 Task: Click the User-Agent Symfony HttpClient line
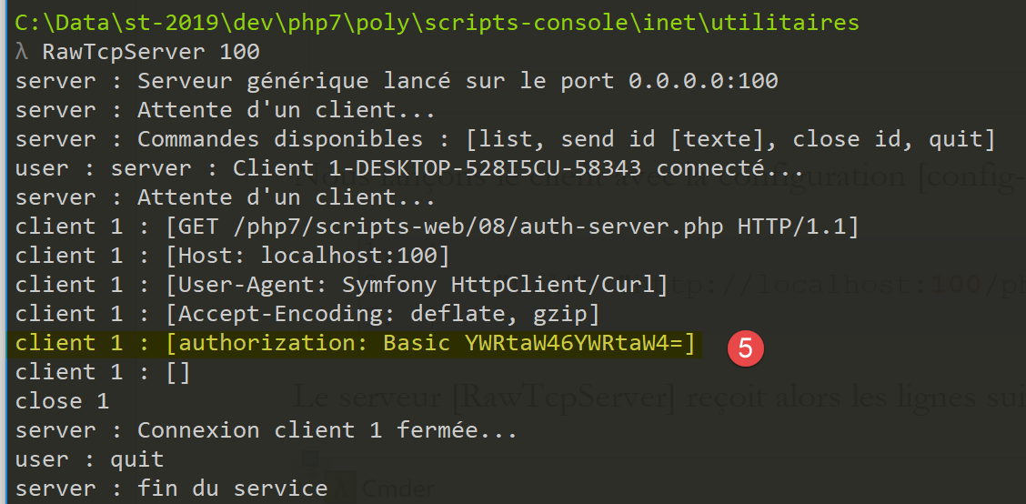341,285
